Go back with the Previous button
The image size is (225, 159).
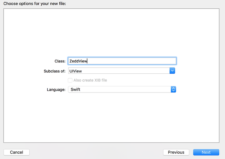(x=176, y=152)
